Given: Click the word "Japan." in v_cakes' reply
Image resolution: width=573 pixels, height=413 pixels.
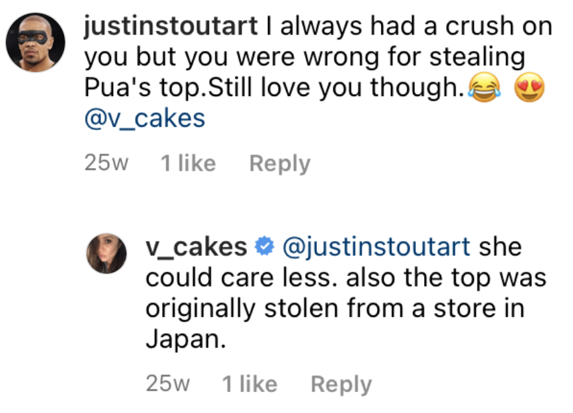Looking at the screenshot, I should (186, 340).
